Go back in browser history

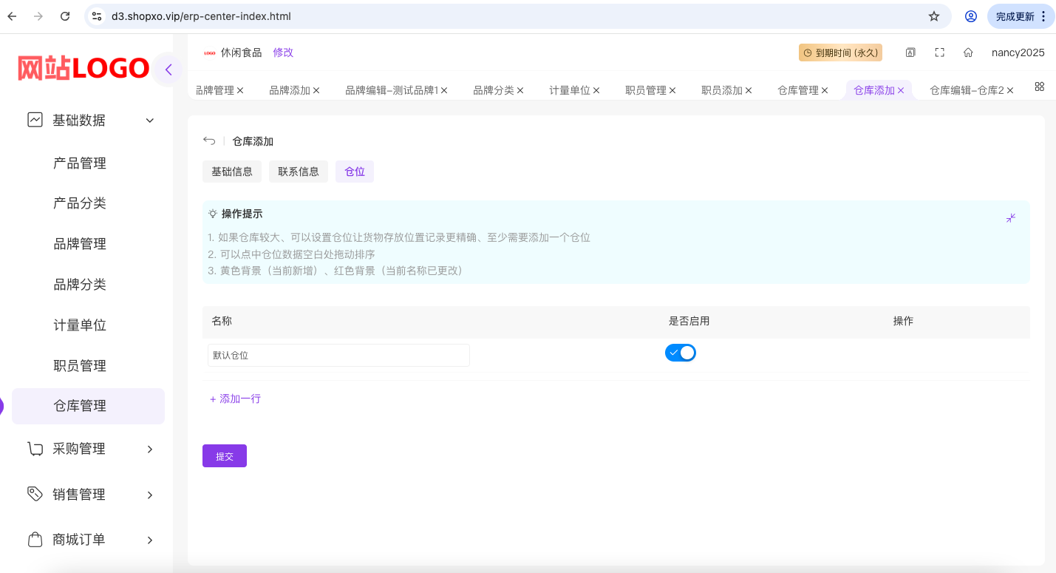[x=12, y=16]
